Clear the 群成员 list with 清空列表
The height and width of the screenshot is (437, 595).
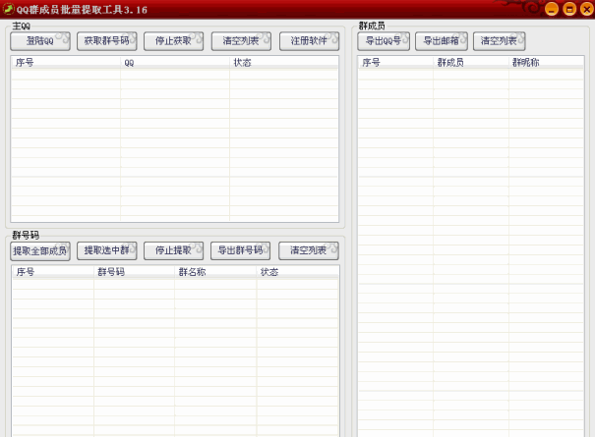tap(499, 41)
